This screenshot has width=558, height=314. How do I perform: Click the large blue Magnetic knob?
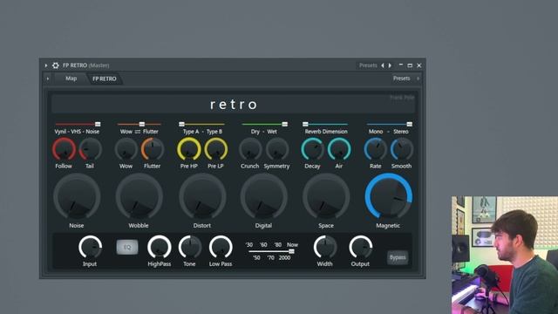click(x=389, y=195)
